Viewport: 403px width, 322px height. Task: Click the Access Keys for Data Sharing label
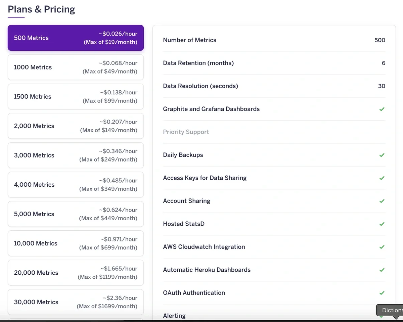[x=205, y=178]
